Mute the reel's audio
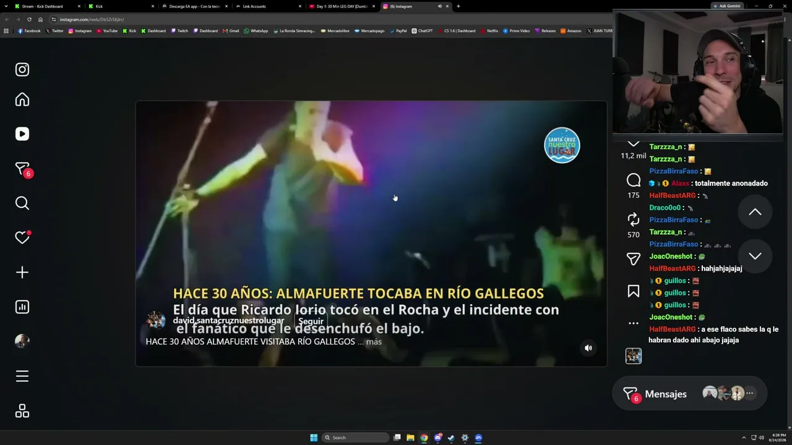 tap(588, 348)
